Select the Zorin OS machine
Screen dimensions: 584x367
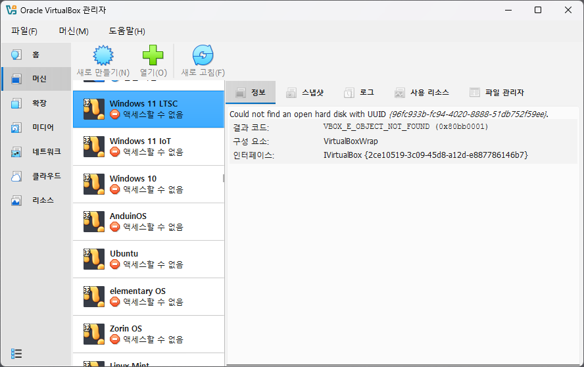tap(149, 334)
